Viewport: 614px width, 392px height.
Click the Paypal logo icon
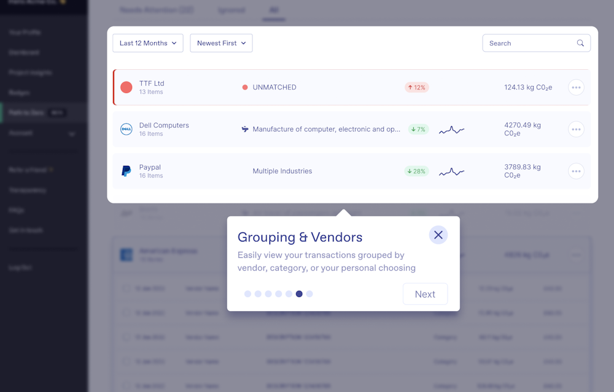point(126,171)
